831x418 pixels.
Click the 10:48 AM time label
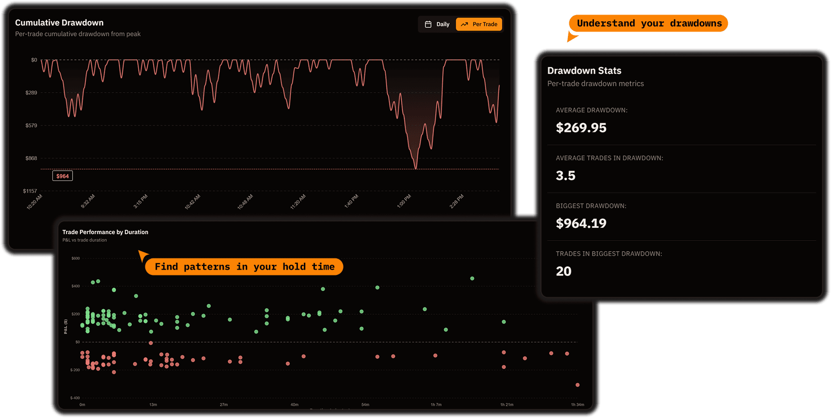pyautogui.click(x=245, y=202)
